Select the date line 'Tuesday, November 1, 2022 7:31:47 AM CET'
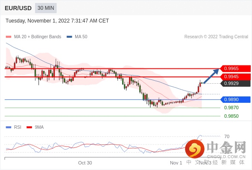This screenshot has height=170, width=252. pos(57,21)
